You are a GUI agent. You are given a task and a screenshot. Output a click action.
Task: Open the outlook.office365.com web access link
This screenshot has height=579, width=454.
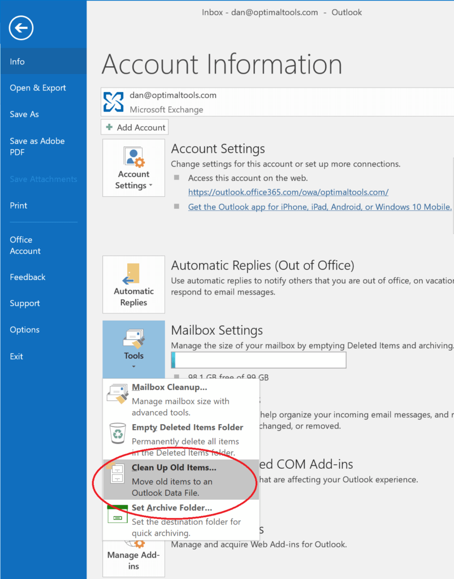pos(288,192)
